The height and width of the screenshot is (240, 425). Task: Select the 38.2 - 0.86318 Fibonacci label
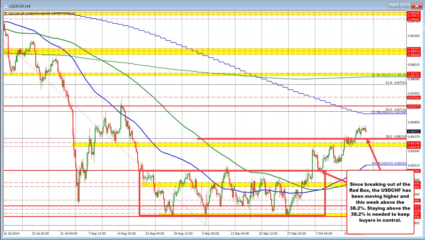pos(396,136)
